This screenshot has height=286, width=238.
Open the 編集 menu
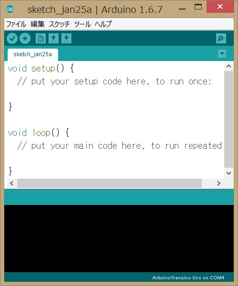tap(37, 24)
